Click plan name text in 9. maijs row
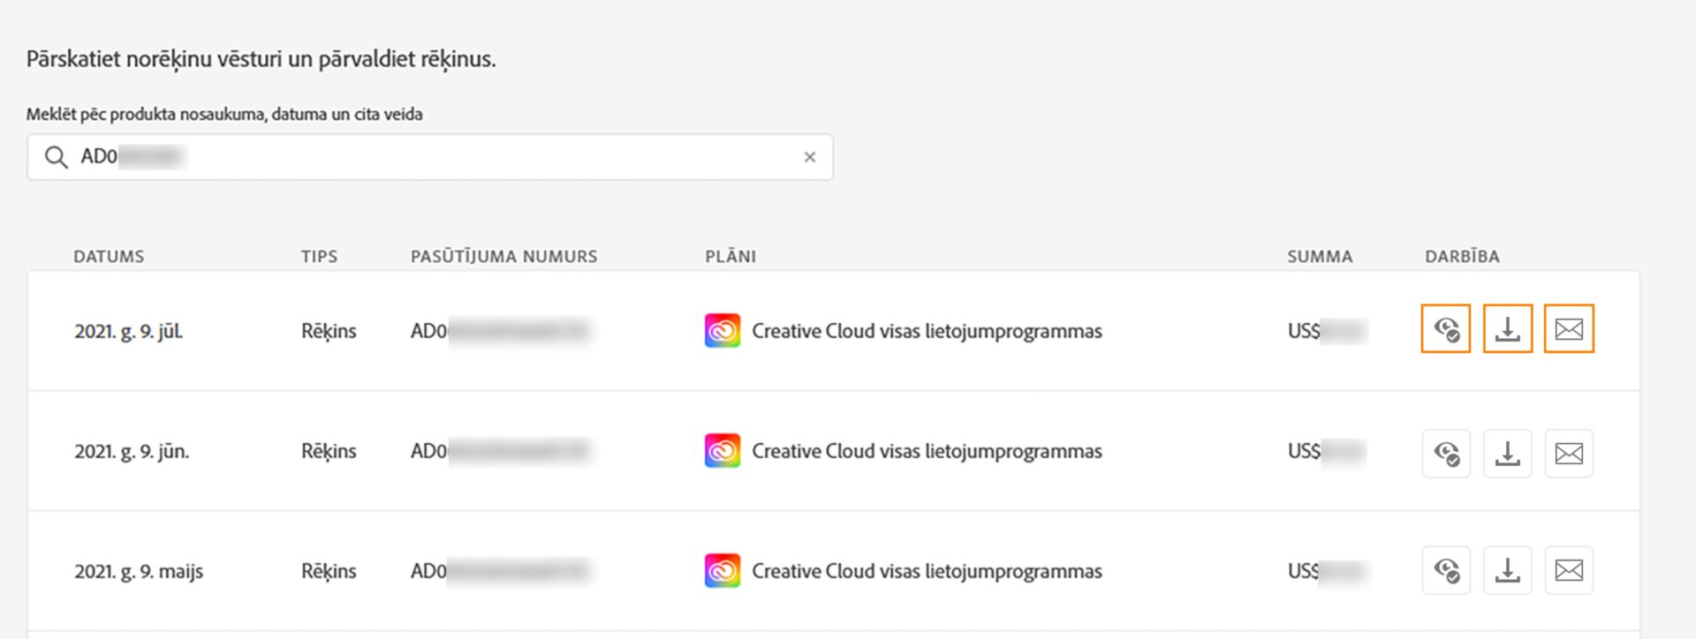The height and width of the screenshot is (639, 1696). pos(927,572)
